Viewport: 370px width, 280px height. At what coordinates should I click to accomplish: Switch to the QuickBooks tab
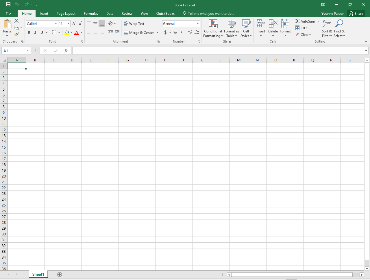(x=165, y=14)
